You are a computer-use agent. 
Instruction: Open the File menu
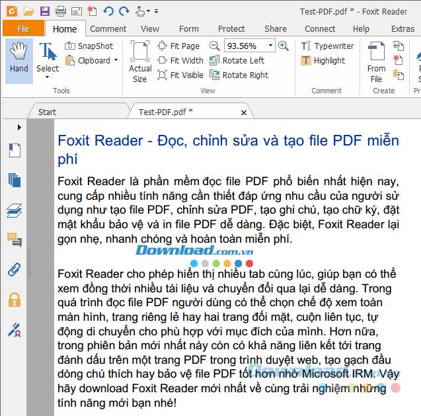coord(23,28)
